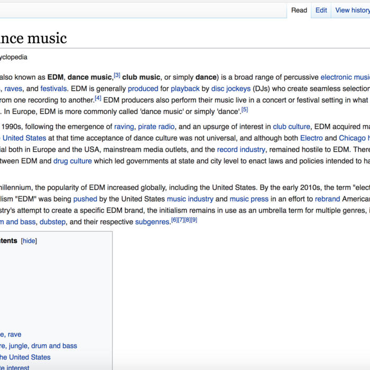
Task: Open the drug culture link
Action: 72,161
